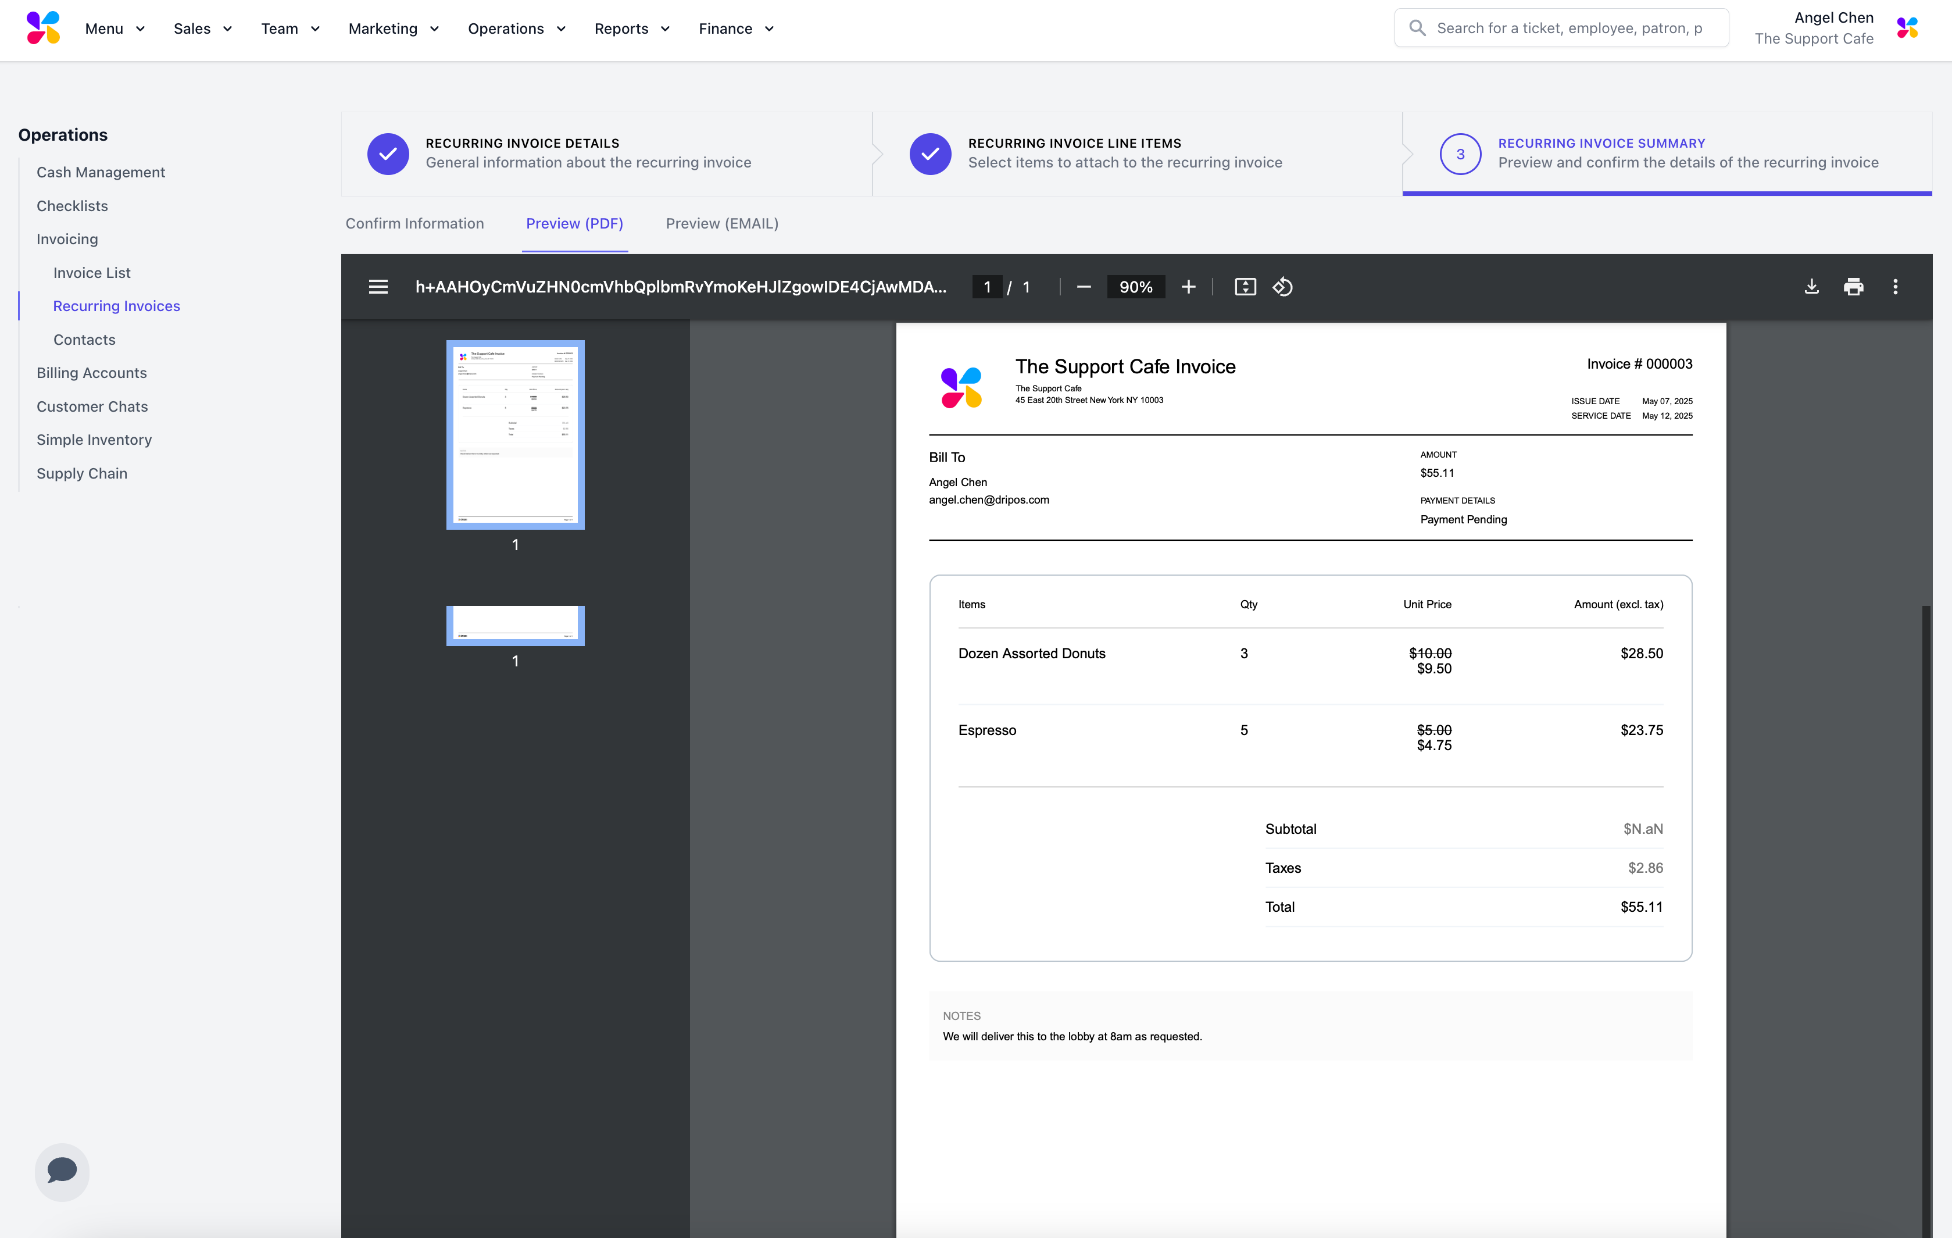Image resolution: width=1952 pixels, height=1238 pixels.
Task: Open the PDF viewer more-actions menu
Action: click(x=1895, y=287)
